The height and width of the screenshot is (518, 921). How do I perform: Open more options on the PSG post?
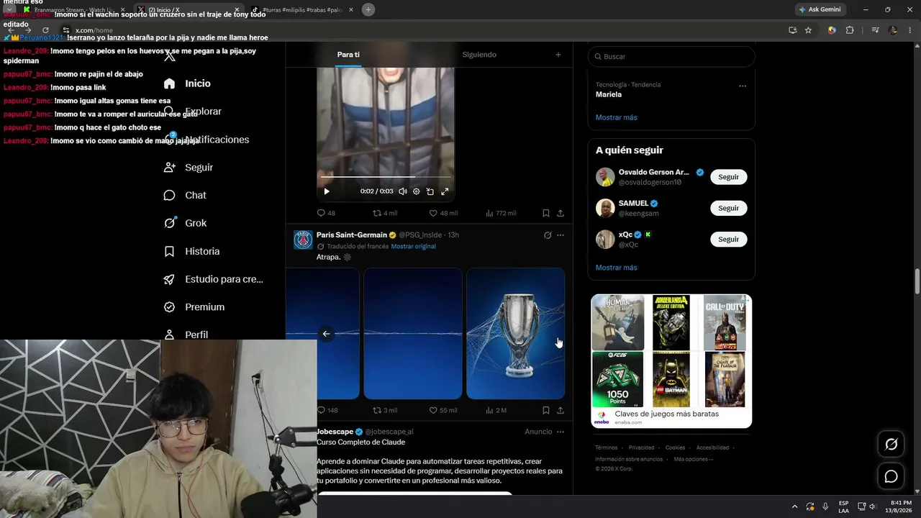coord(561,235)
